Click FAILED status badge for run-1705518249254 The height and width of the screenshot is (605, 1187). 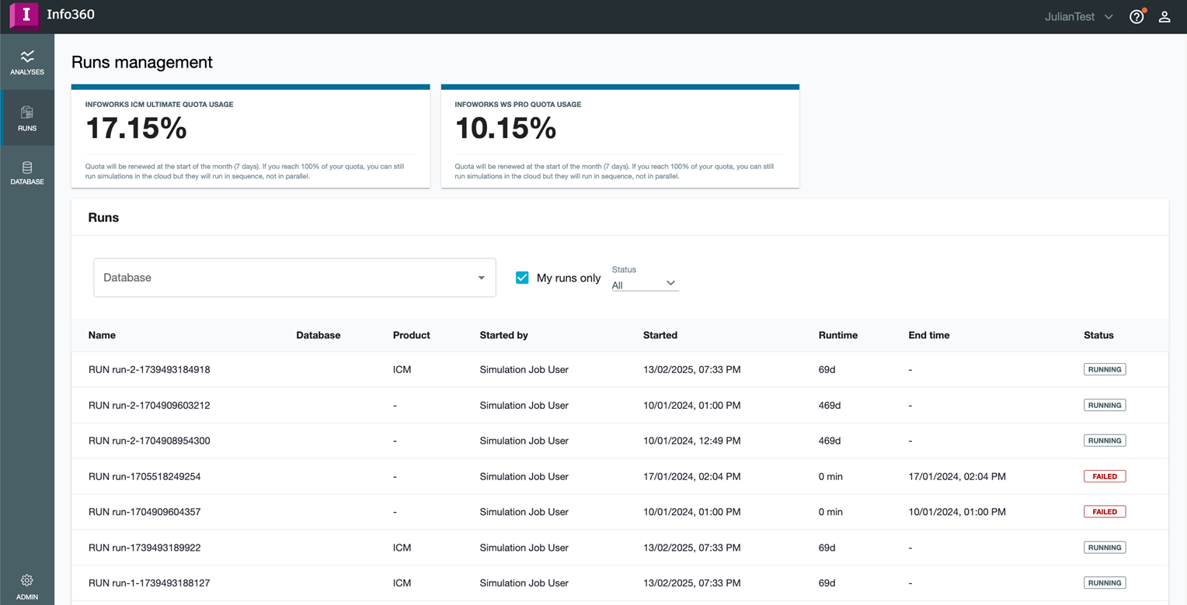coord(1105,476)
